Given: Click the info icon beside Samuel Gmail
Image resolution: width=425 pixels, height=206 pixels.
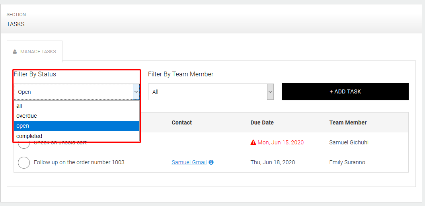Looking at the screenshot, I should (x=211, y=162).
